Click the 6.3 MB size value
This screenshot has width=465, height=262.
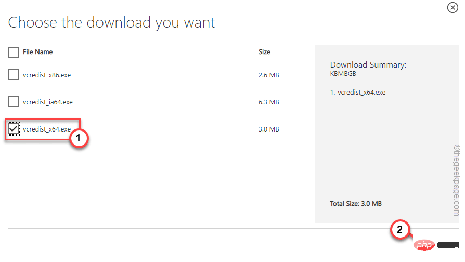[x=269, y=102]
